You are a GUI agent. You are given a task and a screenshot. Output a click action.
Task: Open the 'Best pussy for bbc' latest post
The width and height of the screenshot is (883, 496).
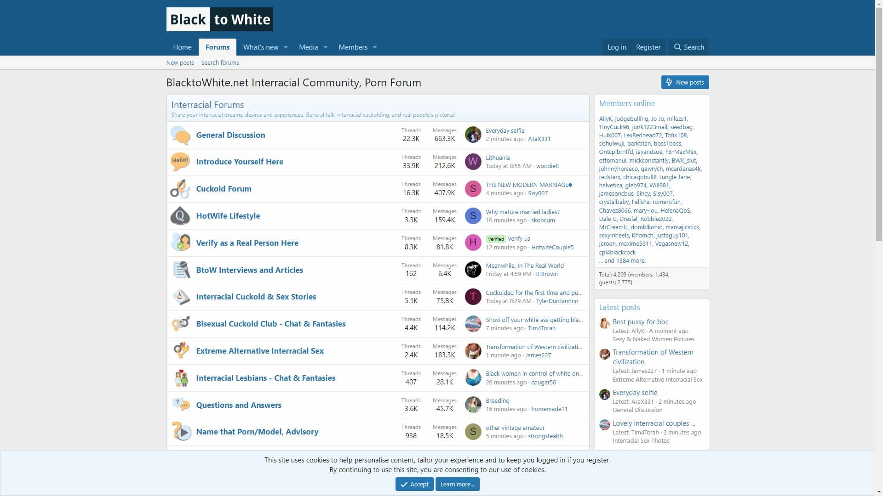(x=640, y=321)
